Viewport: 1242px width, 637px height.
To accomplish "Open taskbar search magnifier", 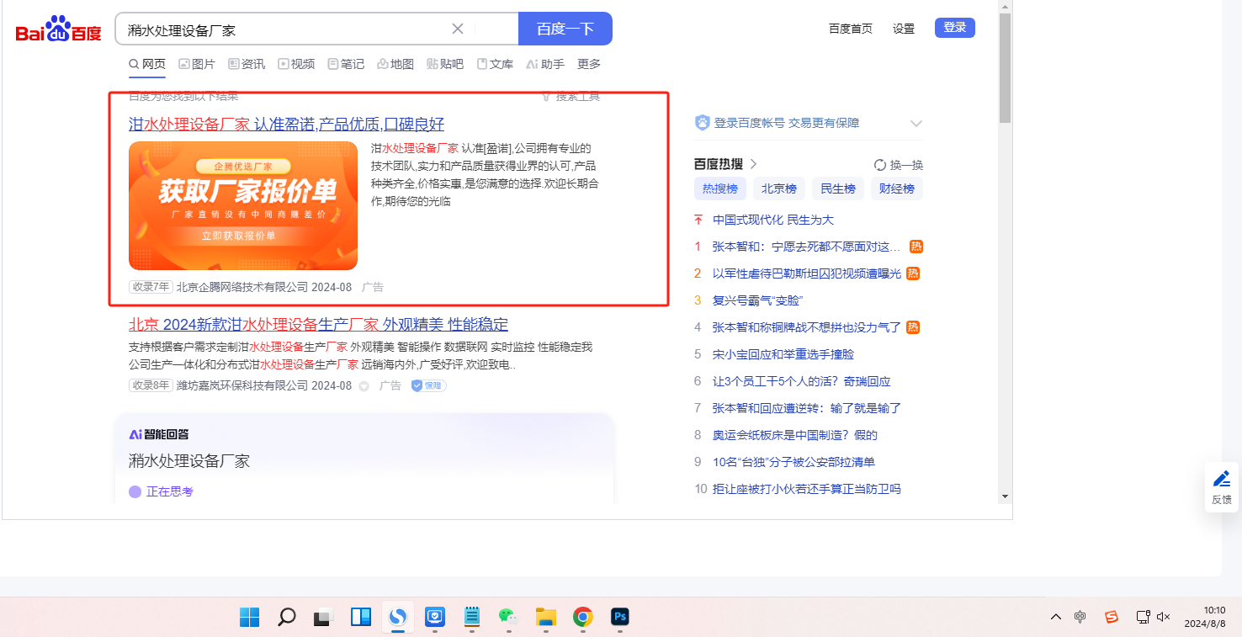I will (287, 618).
